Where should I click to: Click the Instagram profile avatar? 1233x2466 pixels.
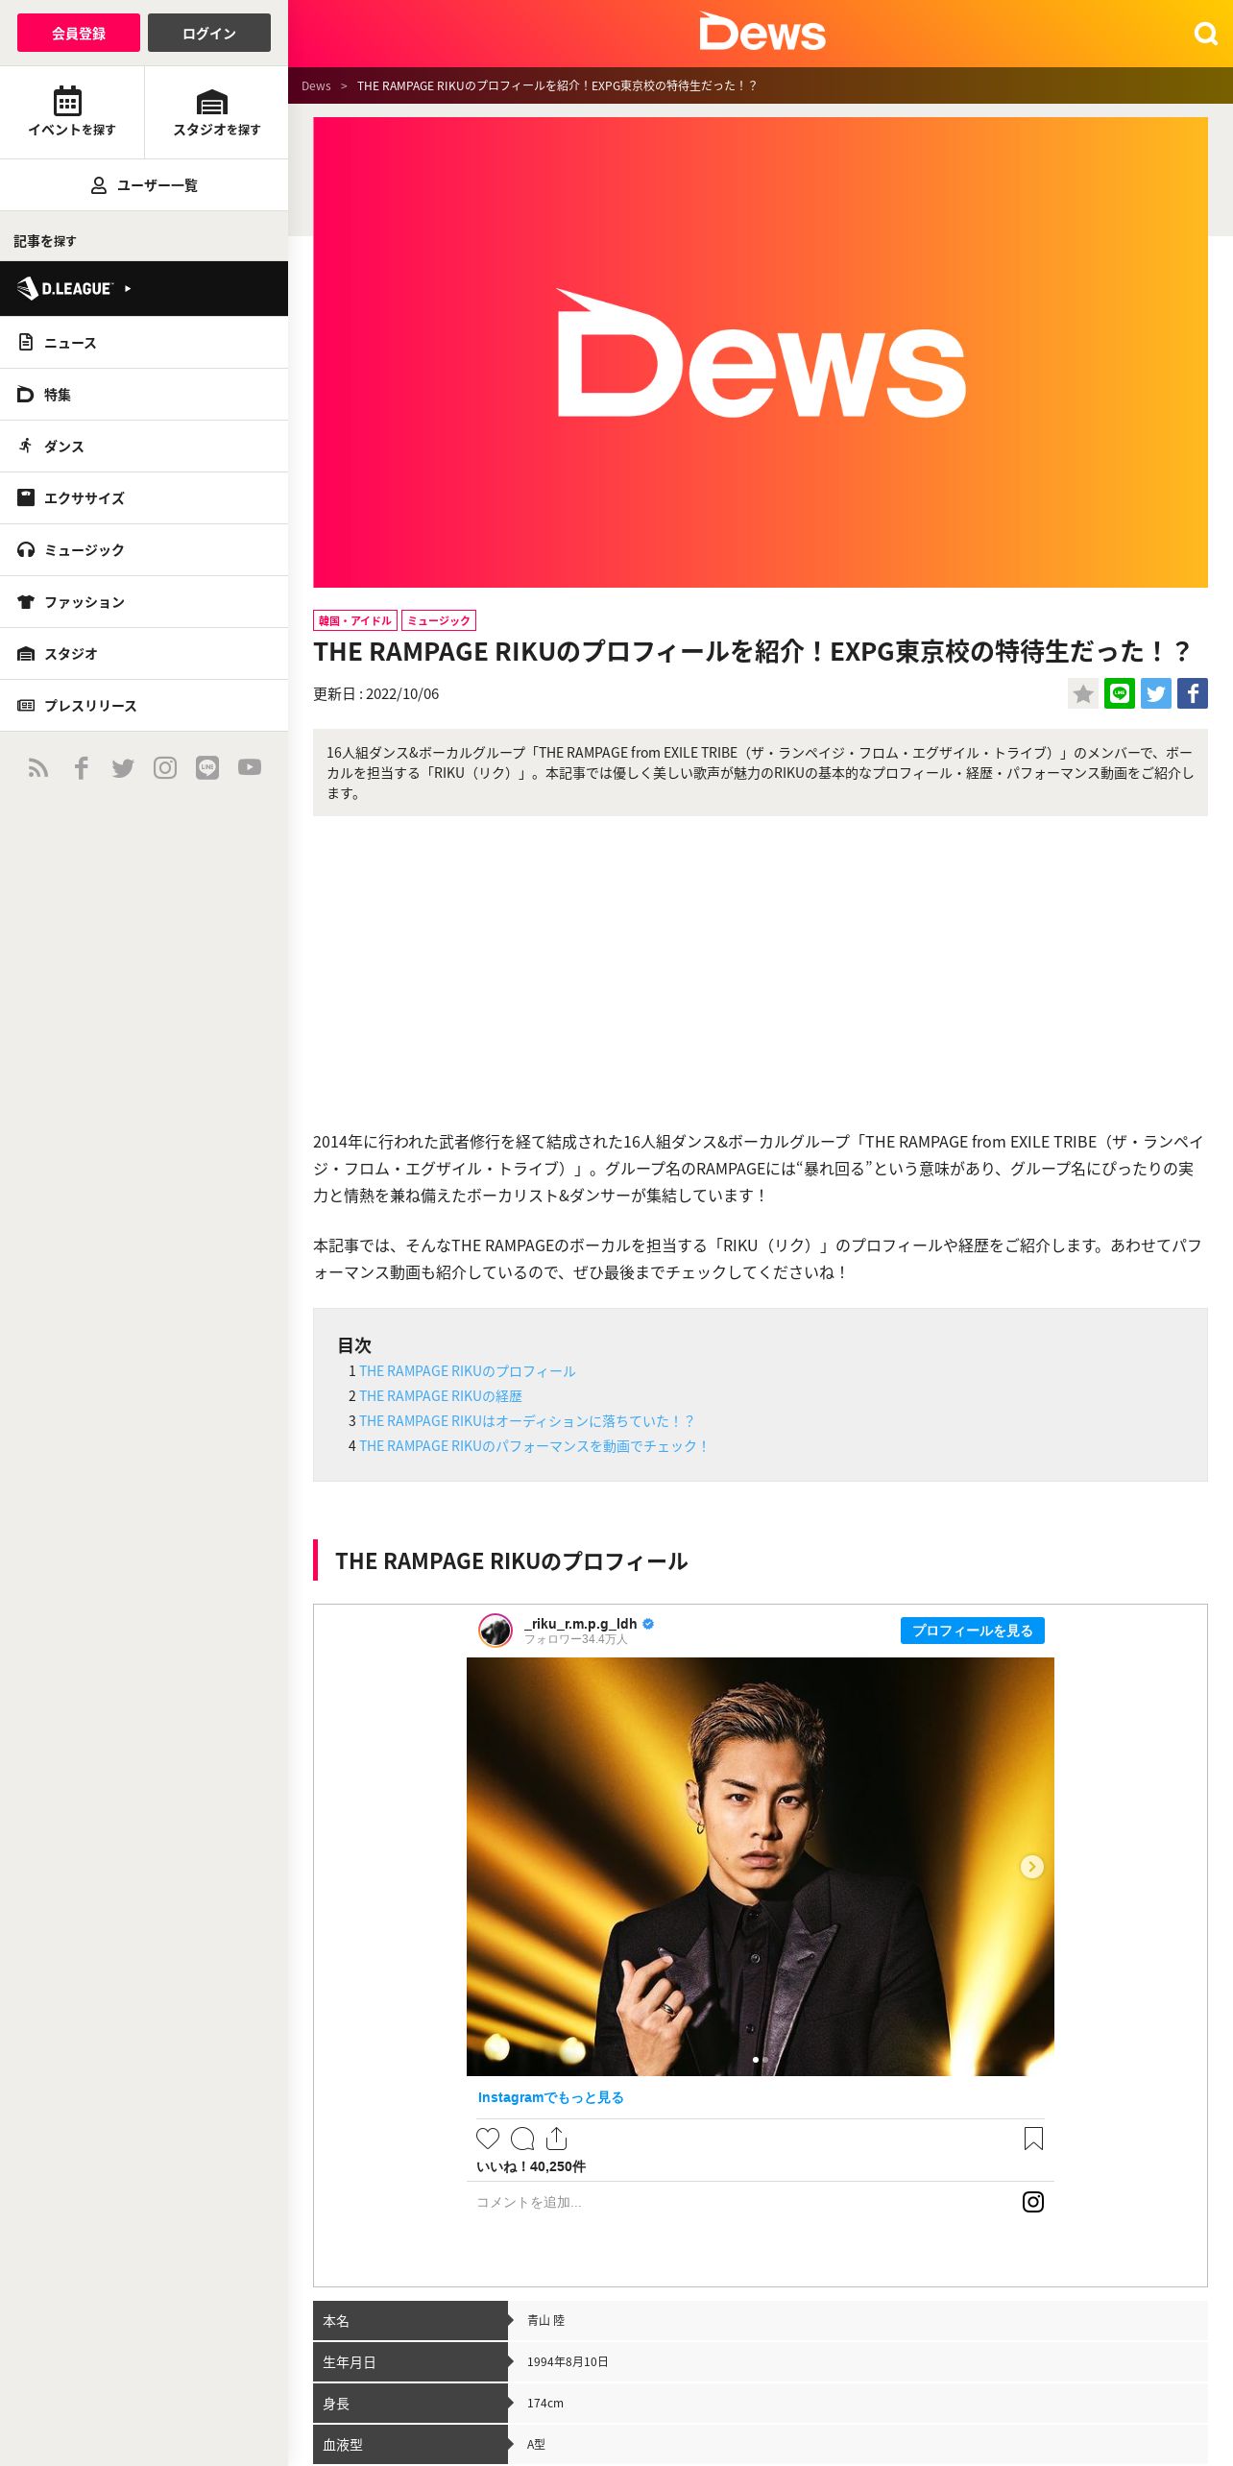(x=496, y=1631)
